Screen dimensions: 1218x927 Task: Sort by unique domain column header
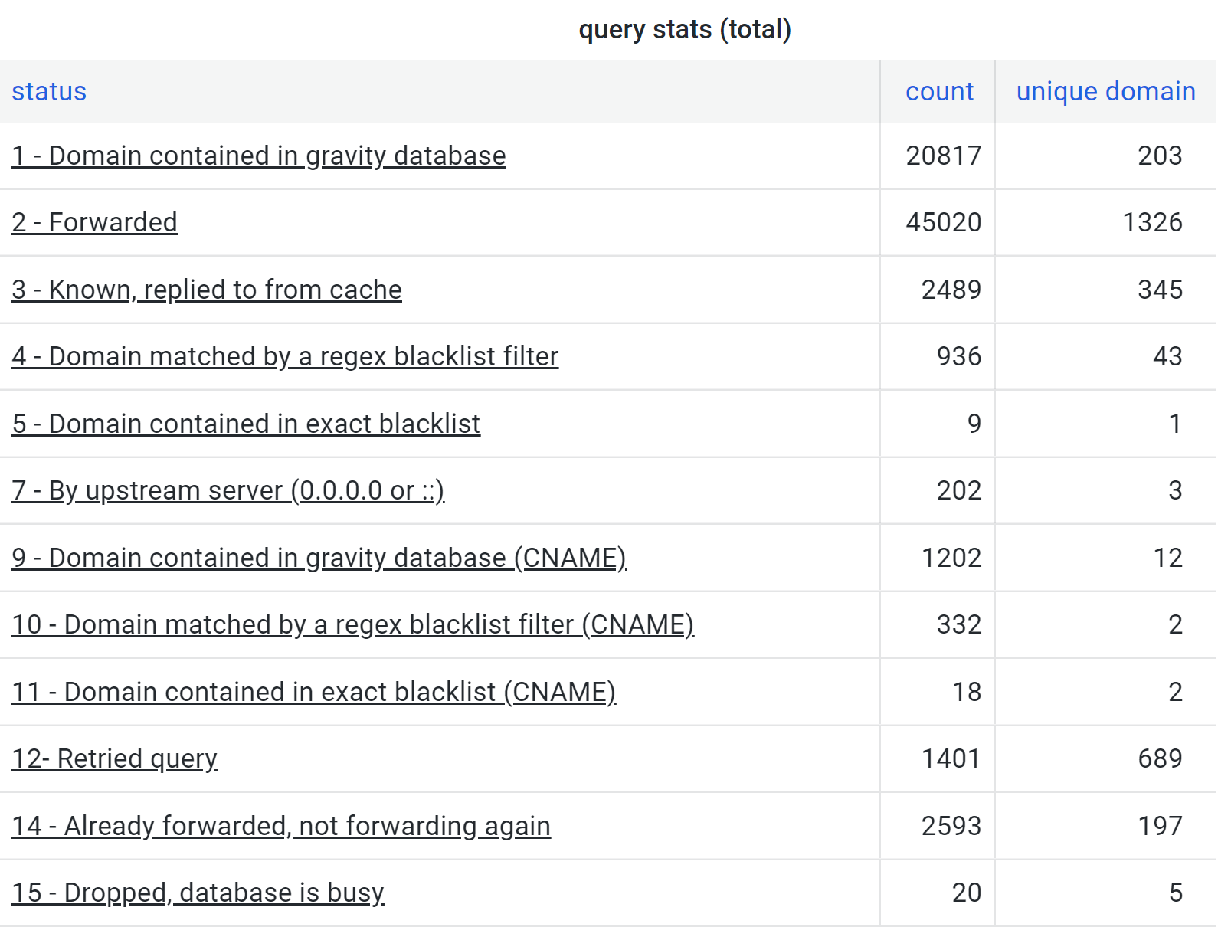point(1105,91)
